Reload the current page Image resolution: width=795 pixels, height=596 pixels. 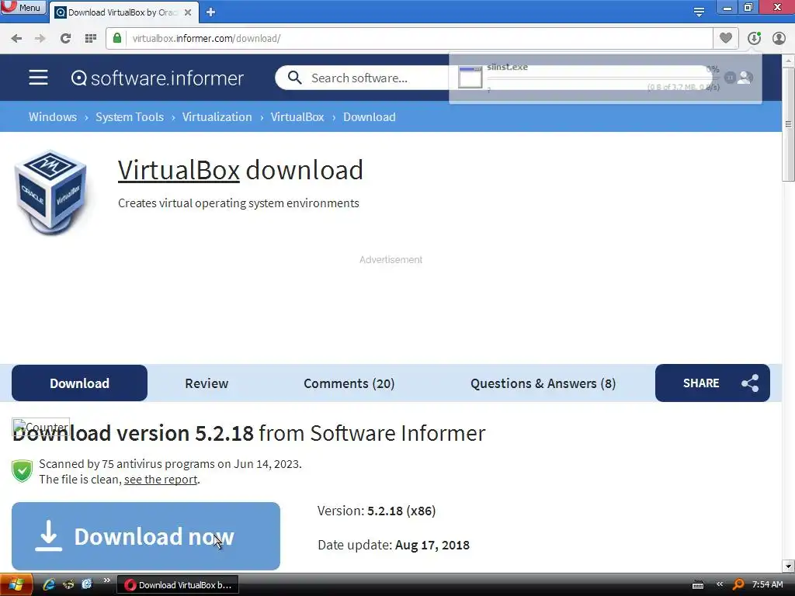[x=65, y=39]
